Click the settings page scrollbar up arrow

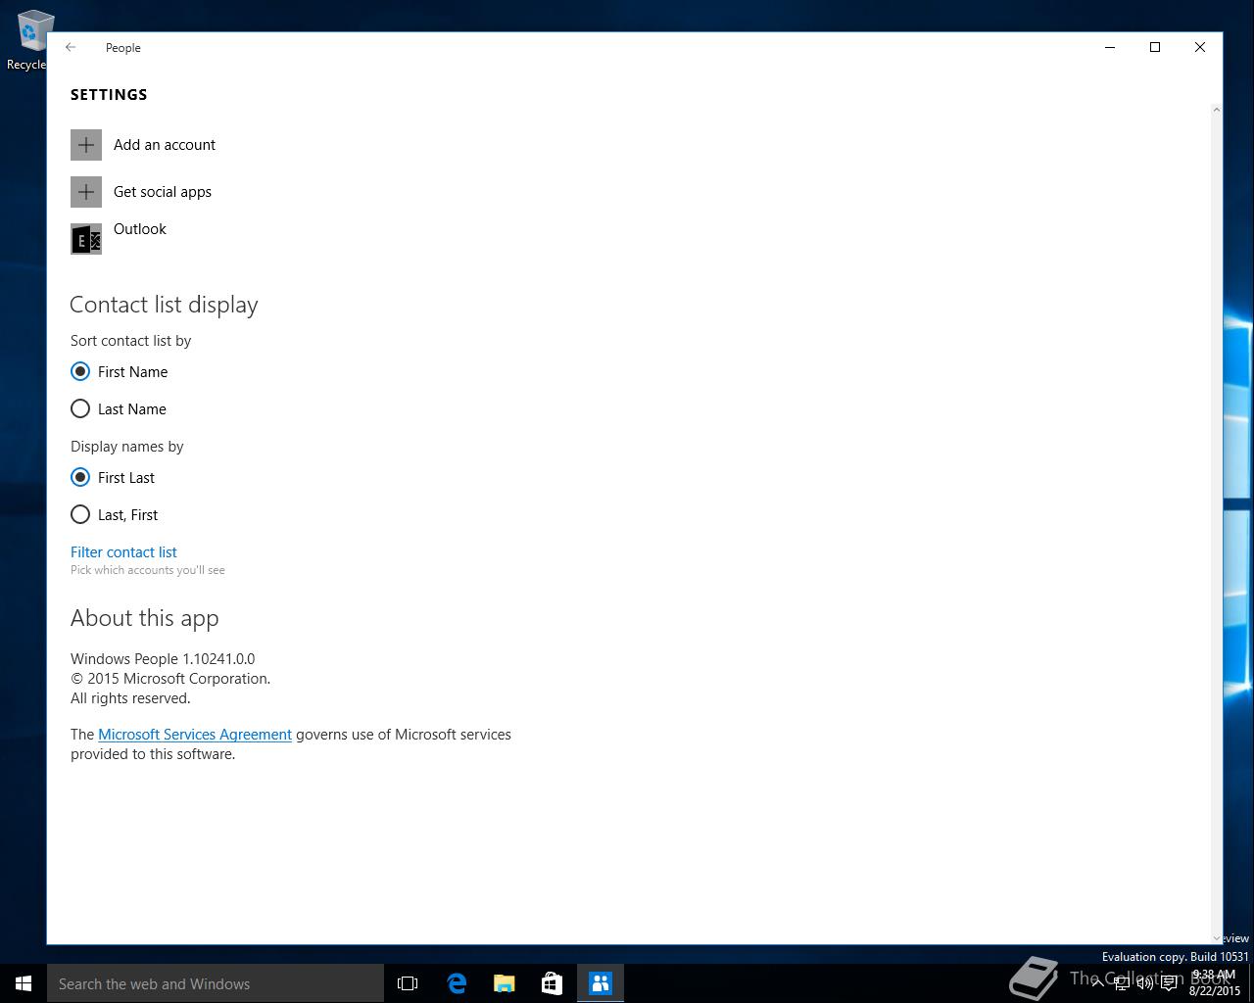1217,110
